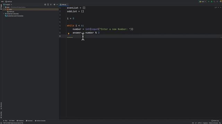Click the expand all icon in Project panel header
This screenshot has height=124, width=222.
tap(48, 4)
